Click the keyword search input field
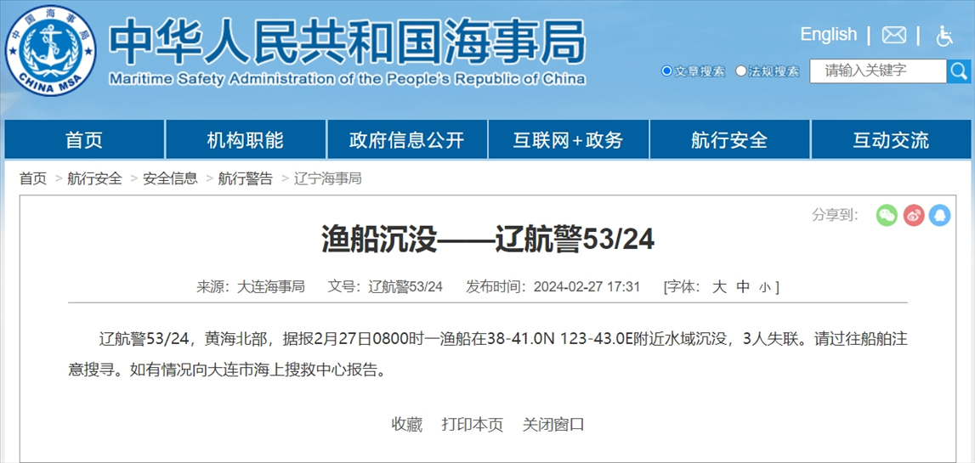Viewport: 975px width, 463px height. click(877, 71)
